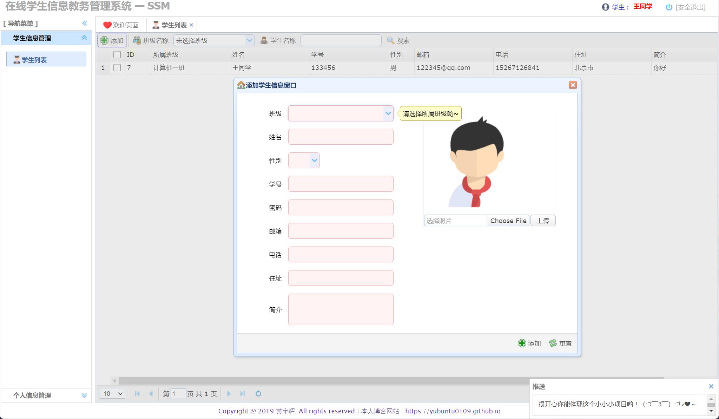719x419 pixels.
Task: Check the row checkbox for 王同学
Action: [x=117, y=67]
